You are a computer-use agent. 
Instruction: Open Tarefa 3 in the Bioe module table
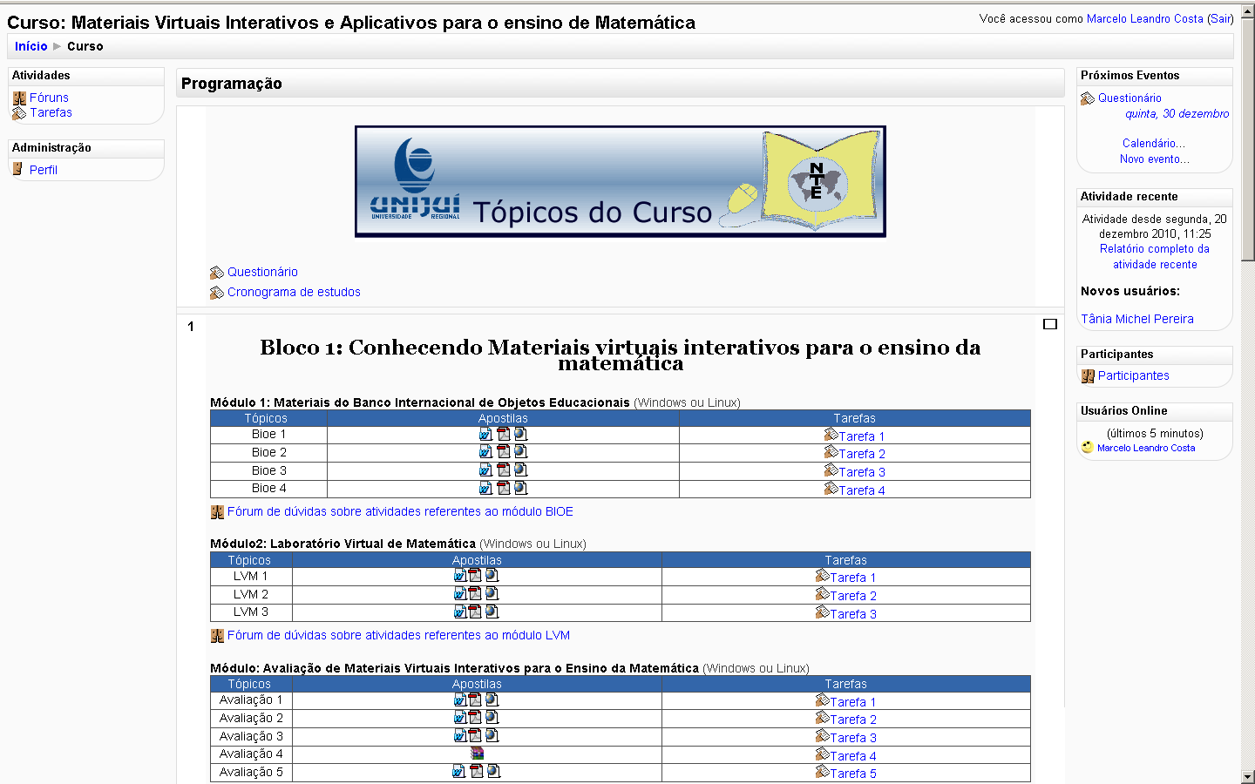[861, 472]
